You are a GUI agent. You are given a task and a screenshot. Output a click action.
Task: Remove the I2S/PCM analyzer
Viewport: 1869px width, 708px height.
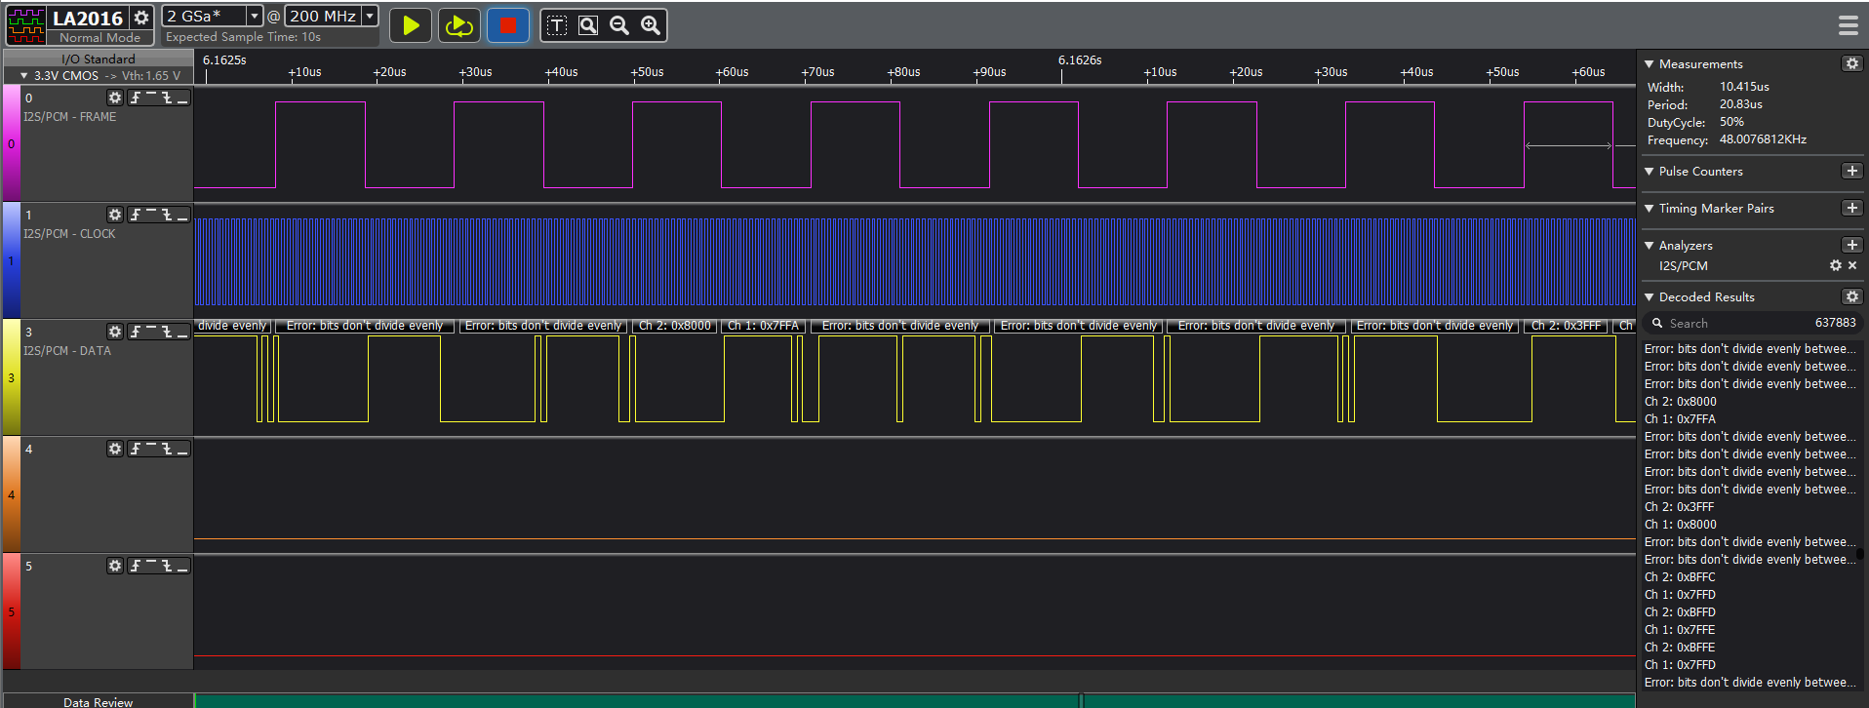click(x=1852, y=265)
